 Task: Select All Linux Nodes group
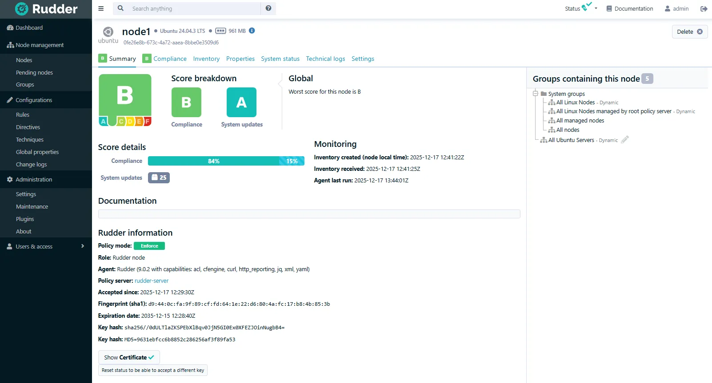pos(575,103)
